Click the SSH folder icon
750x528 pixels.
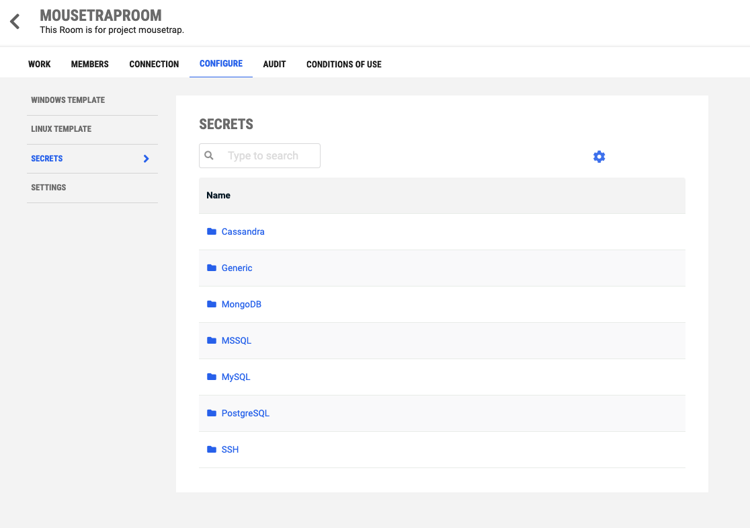tap(212, 449)
